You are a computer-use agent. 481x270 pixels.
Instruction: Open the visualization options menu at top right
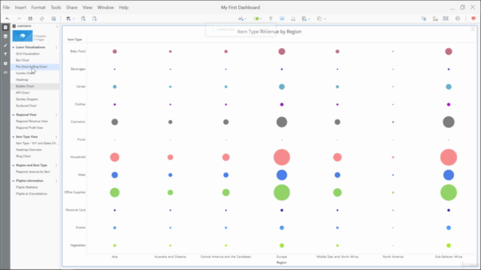(x=473, y=29)
